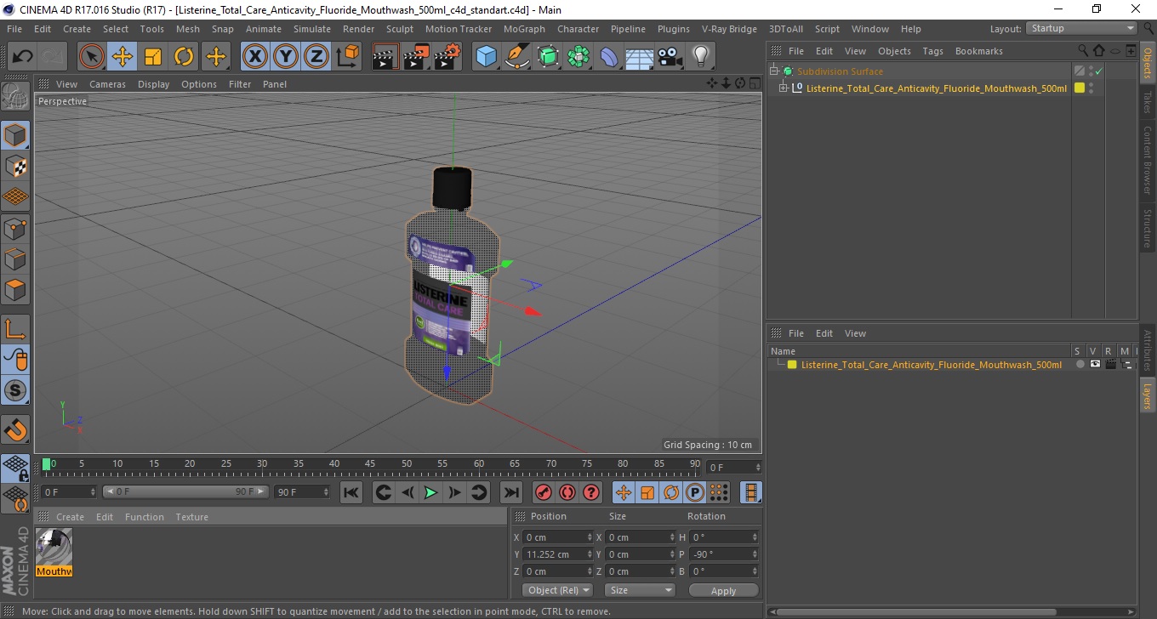1157x619 pixels.
Task: Select Model mode cube icon
Action: (15, 135)
